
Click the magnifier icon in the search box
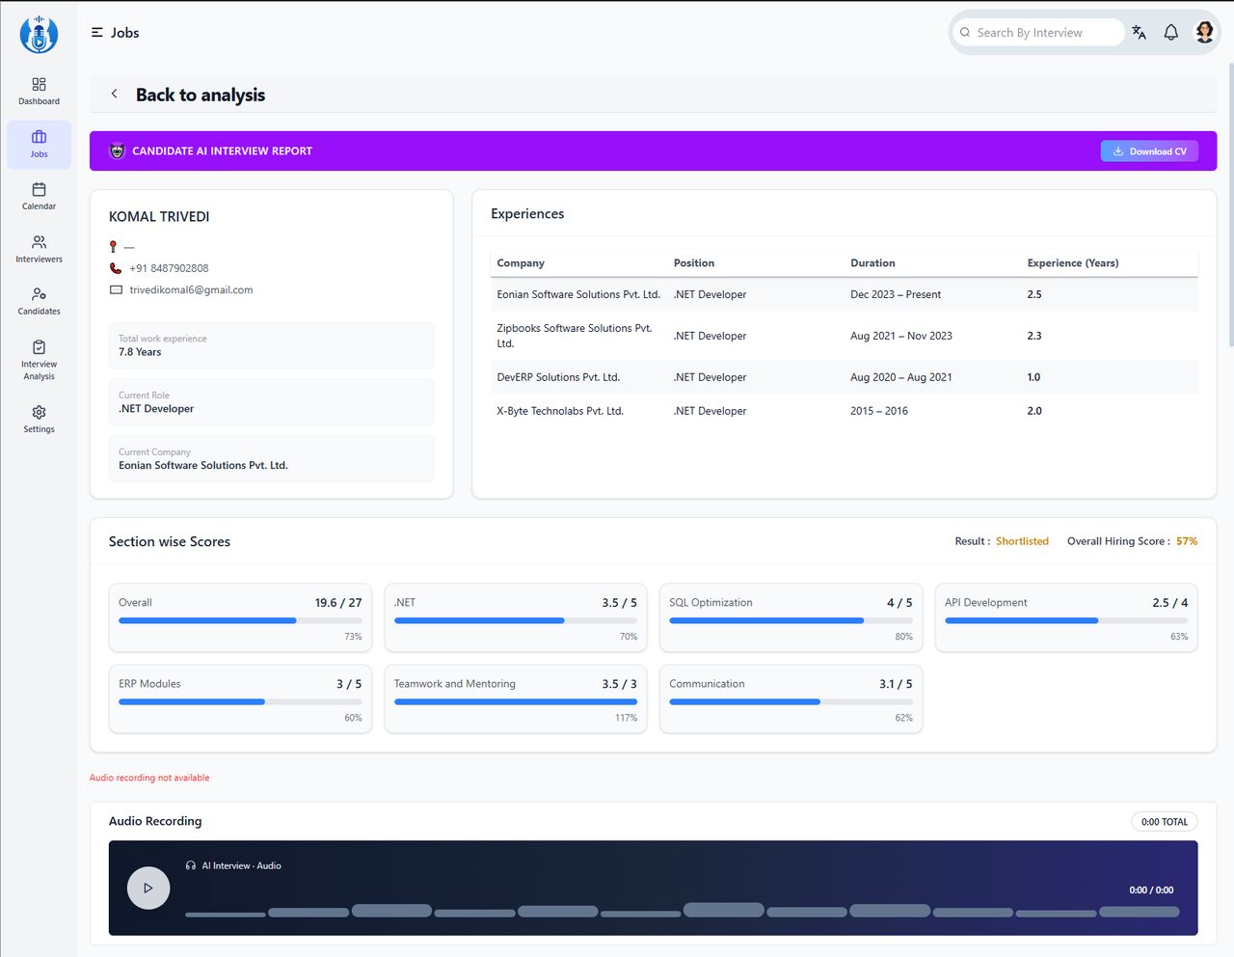pos(965,33)
